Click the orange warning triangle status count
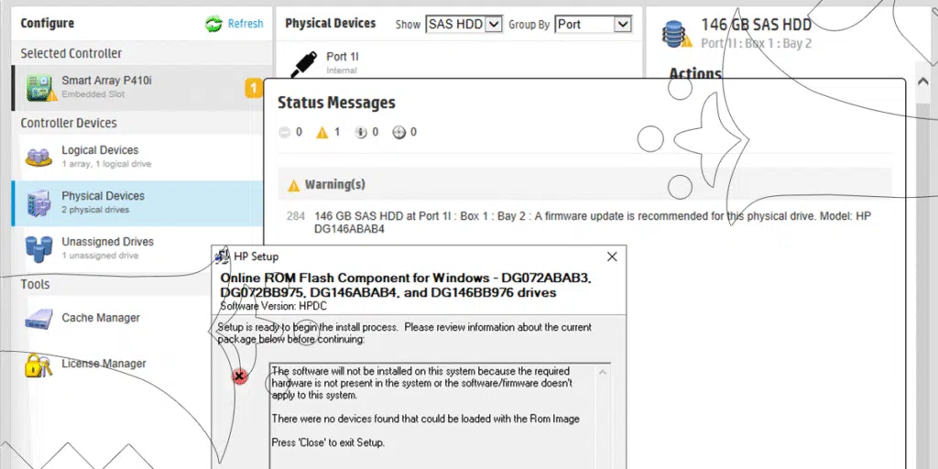The height and width of the screenshot is (469, 938). tap(322, 133)
